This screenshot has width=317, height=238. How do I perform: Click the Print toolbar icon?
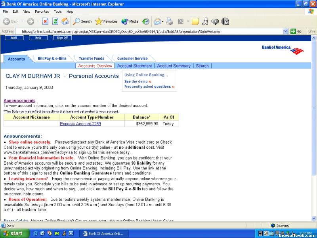point(170,21)
